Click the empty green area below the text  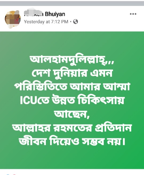tap(72, 158)
